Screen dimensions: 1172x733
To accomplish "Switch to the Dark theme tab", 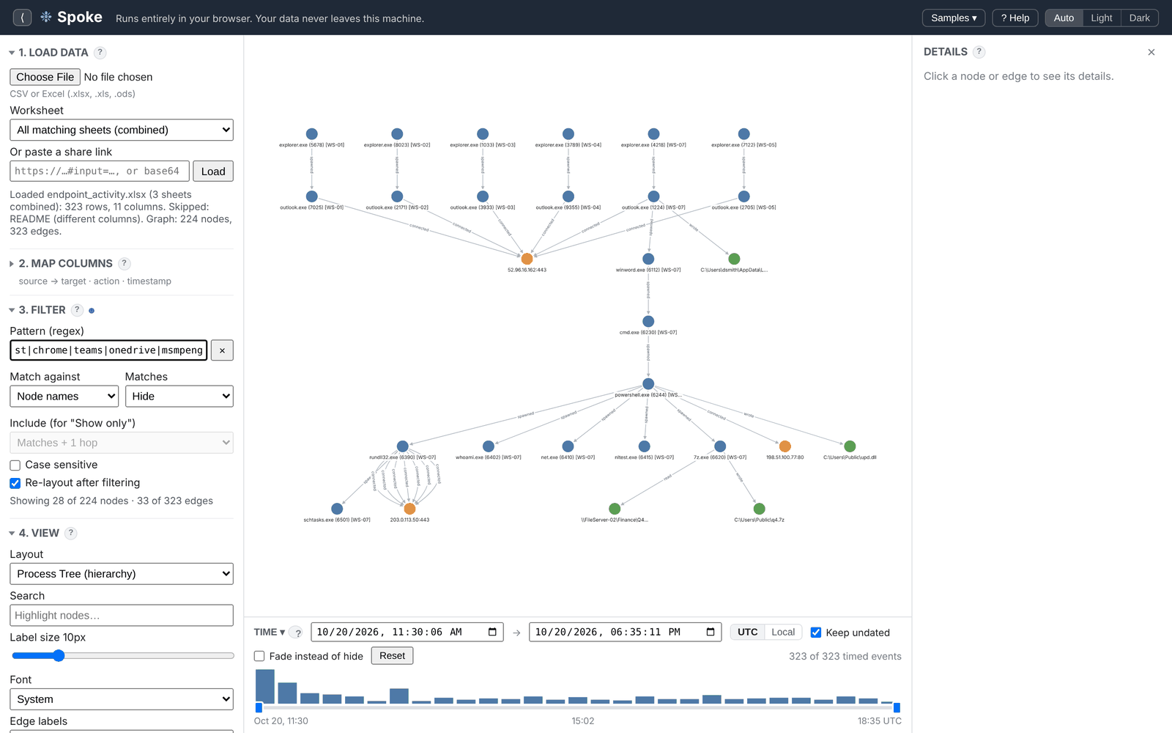I will 1139,18.
